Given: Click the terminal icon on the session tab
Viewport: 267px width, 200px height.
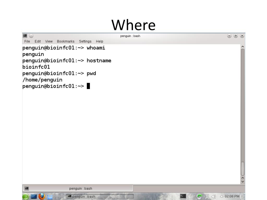Looking at the screenshot, I should [27, 188].
